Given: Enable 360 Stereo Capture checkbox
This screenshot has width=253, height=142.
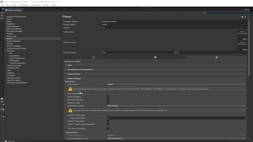Looking at the screenshot, I should tap(108, 128).
